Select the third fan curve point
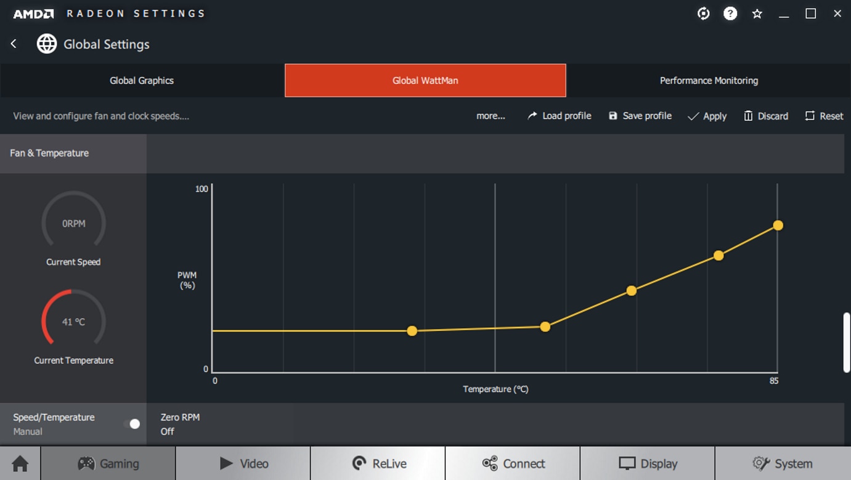This screenshot has height=480, width=851. click(631, 291)
